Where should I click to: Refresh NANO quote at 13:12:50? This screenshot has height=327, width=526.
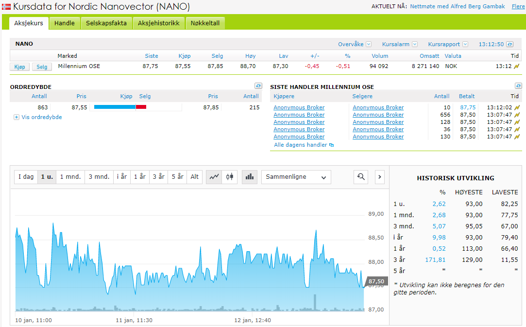click(509, 44)
